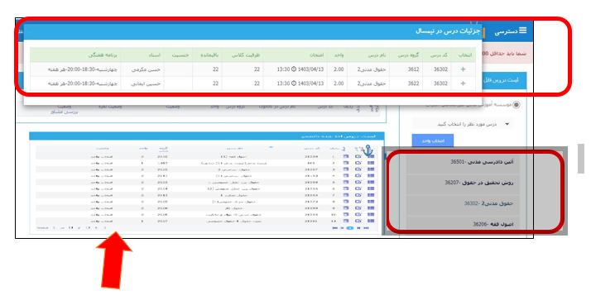Click the current page number indicator

(x=350, y=228)
